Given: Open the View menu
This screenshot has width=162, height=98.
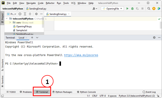Looking at the screenshot, I should click(x=22, y=3).
